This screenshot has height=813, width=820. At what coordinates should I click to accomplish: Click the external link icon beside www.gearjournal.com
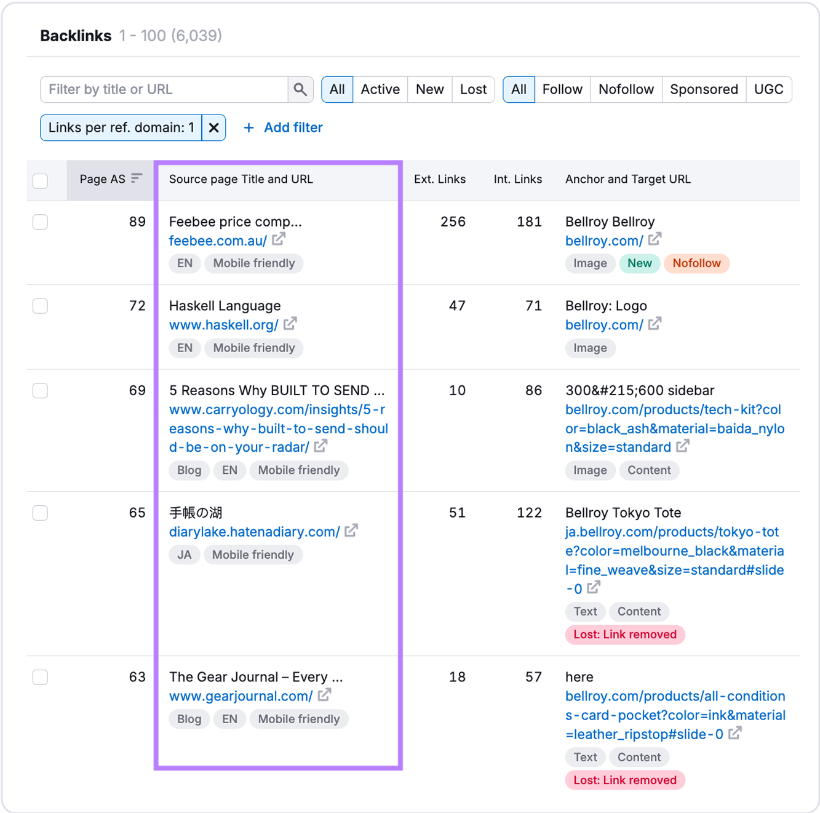coord(325,695)
